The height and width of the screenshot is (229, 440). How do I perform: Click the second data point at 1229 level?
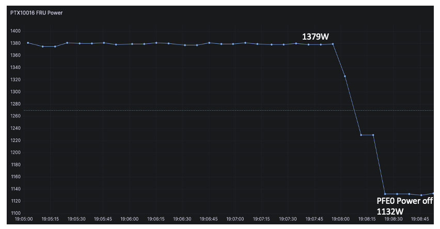tap(373, 135)
